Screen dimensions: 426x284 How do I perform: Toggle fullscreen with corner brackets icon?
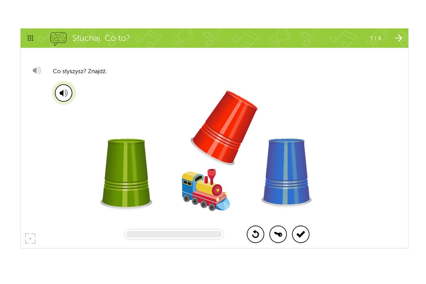(30, 239)
